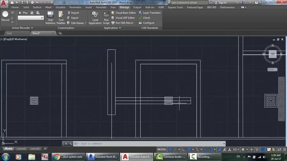The width and height of the screenshot is (287, 161).
Task: Switch to the Annotate ribbon tab
Action: 101,7
